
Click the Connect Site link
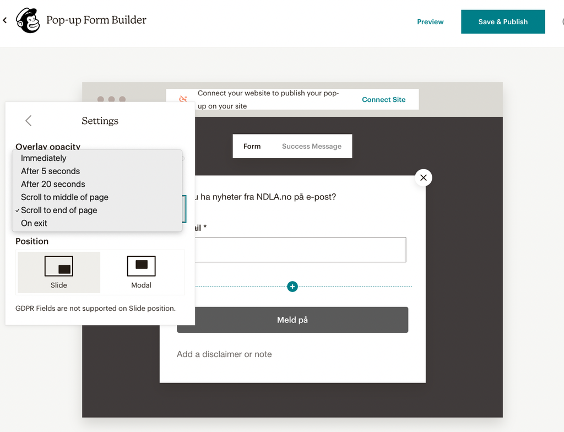coord(383,100)
